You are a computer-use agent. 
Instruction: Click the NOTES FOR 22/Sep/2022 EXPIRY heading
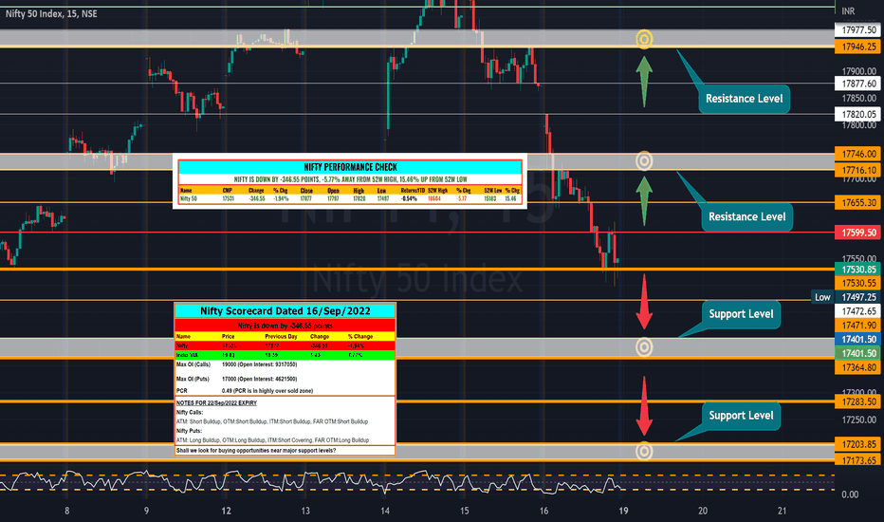(x=216, y=403)
